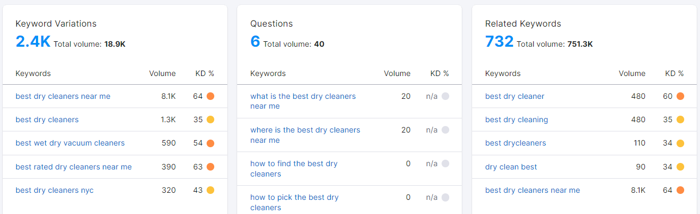This screenshot has height=214, width=700.
Task: Click orange KD dot next to 'best dry cleaner'
Action: (x=680, y=96)
